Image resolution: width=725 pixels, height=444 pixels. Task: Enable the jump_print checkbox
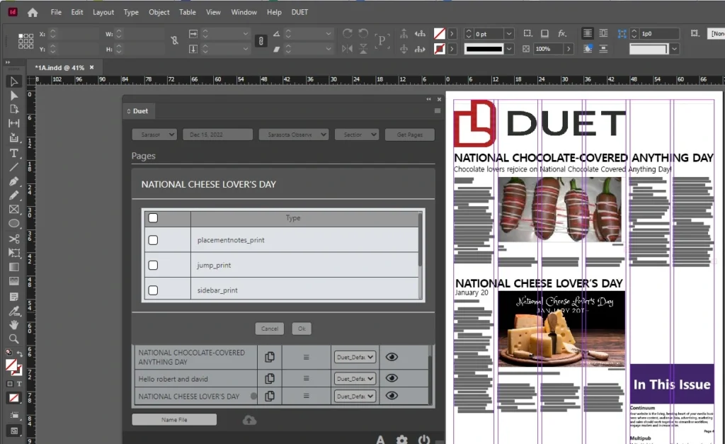(x=153, y=265)
